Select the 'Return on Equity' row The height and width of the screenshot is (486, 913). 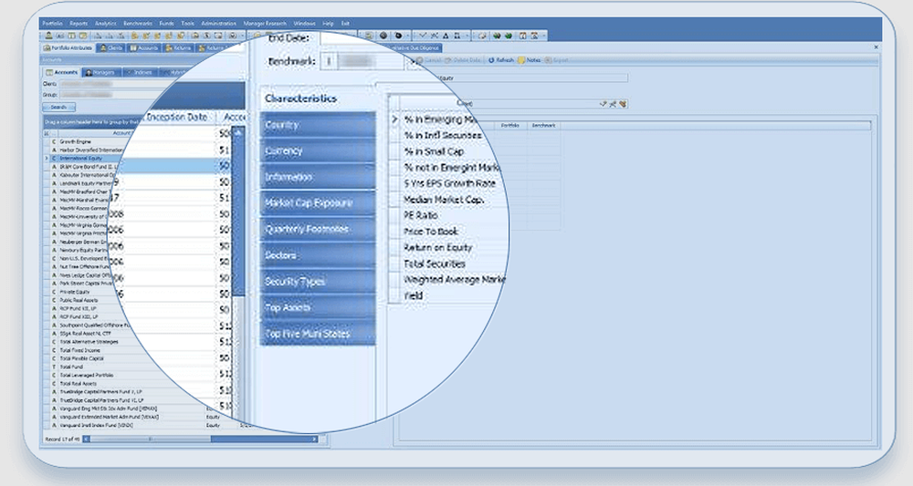tap(437, 248)
